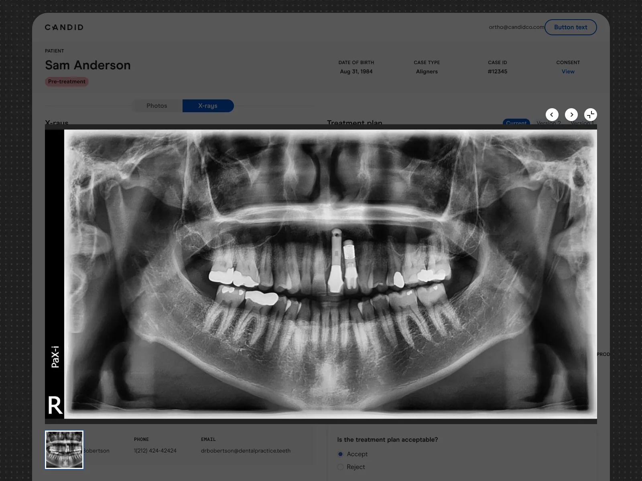Click the ortho@candidco.com account email
Image resolution: width=642 pixels, height=481 pixels.
(516, 27)
